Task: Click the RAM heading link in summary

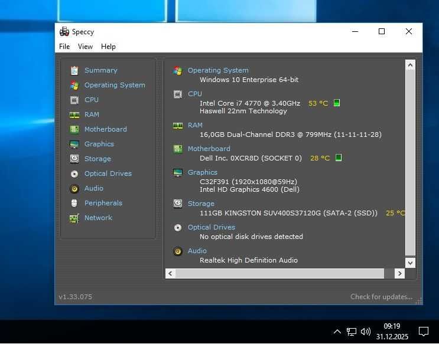Action: (x=195, y=125)
